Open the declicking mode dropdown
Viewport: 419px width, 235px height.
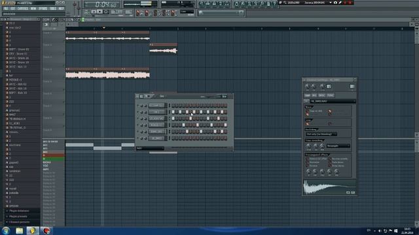[321, 134]
